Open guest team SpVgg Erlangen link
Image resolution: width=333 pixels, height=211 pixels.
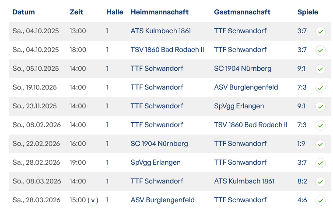point(239,106)
